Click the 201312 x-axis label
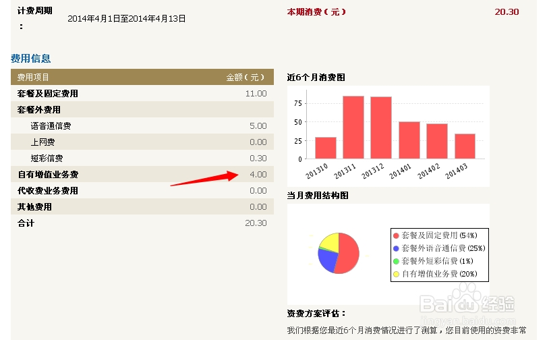Viewport: 547px width, 340px height. [x=372, y=171]
